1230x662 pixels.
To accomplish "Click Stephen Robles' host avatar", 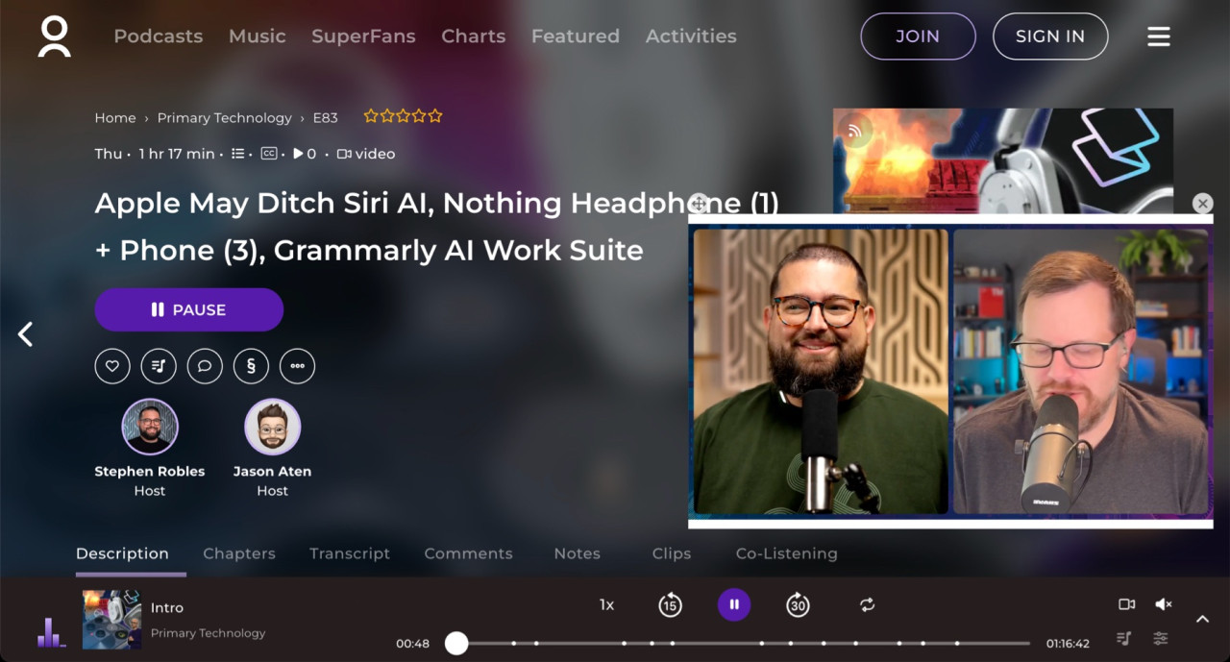I will 149,427.
